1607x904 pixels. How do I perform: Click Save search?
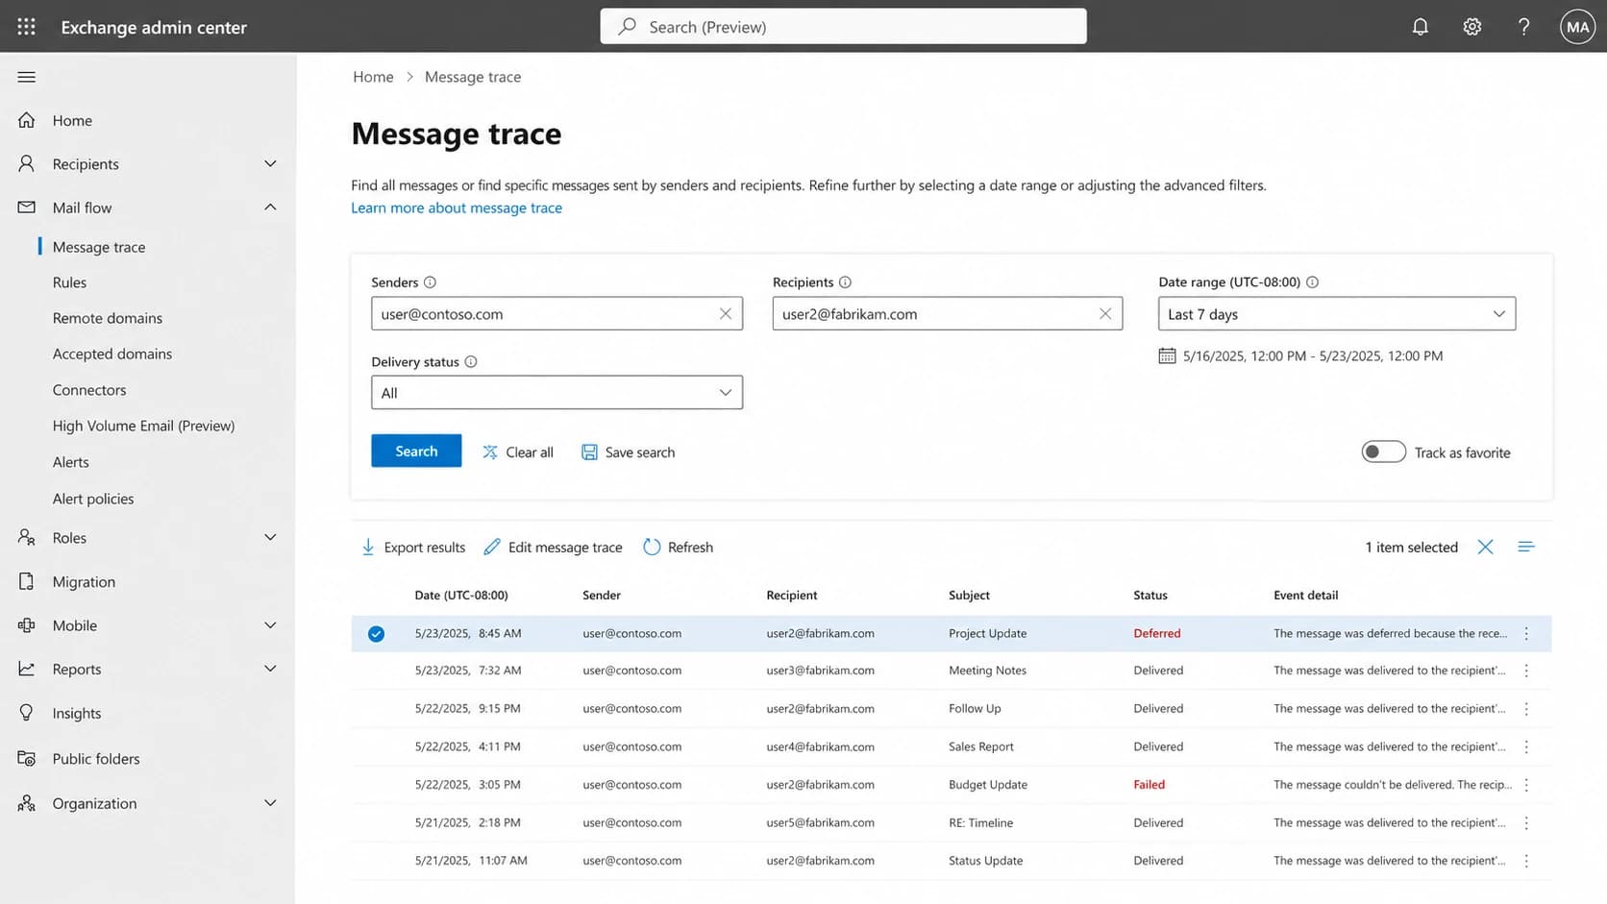pyautogui.click(x=629, y=452)
